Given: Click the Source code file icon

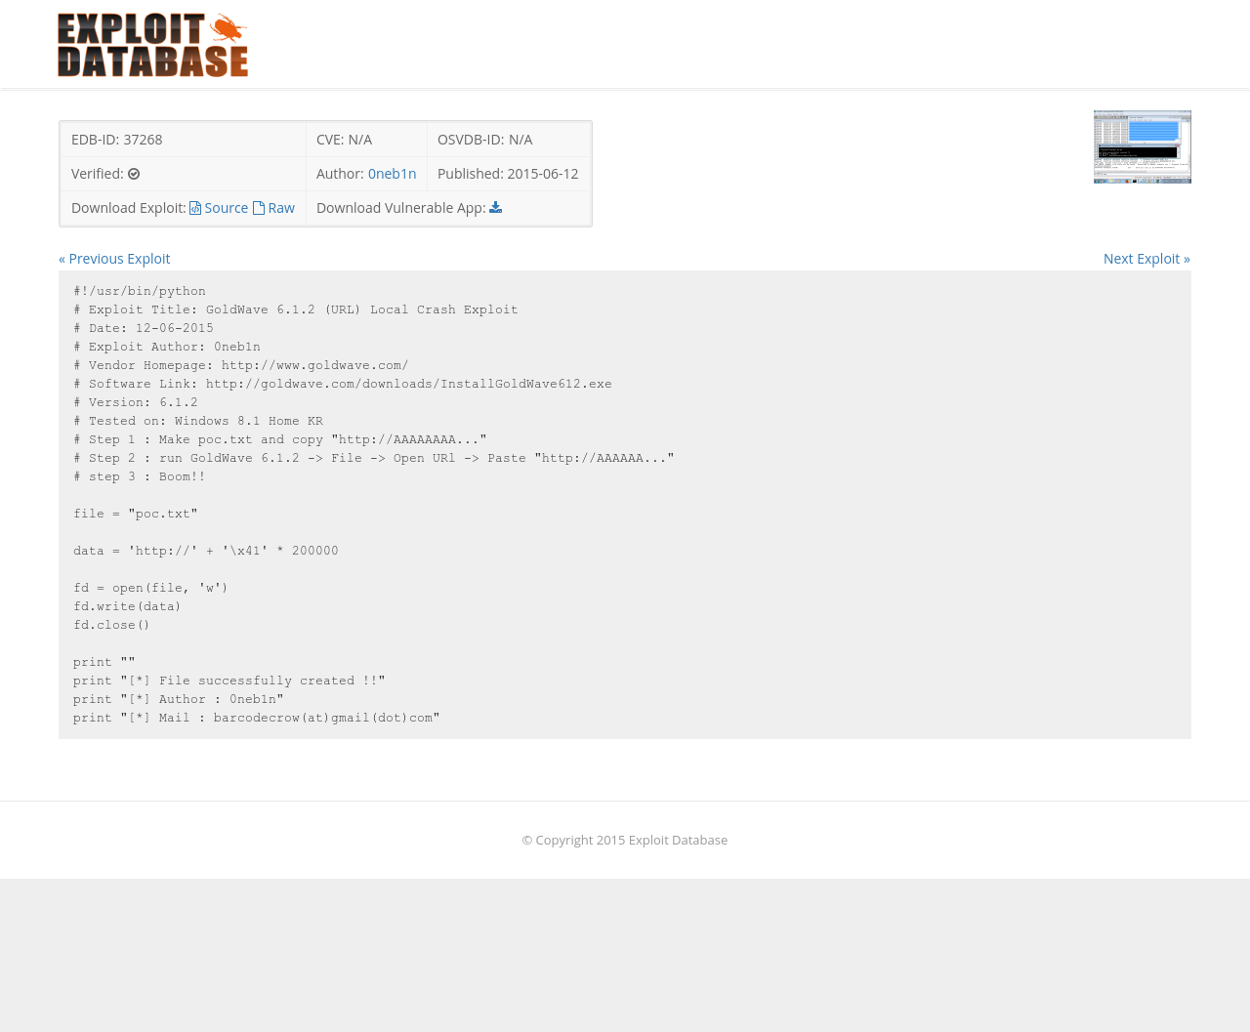Looking at the screenshot, I should pos(195,208).
